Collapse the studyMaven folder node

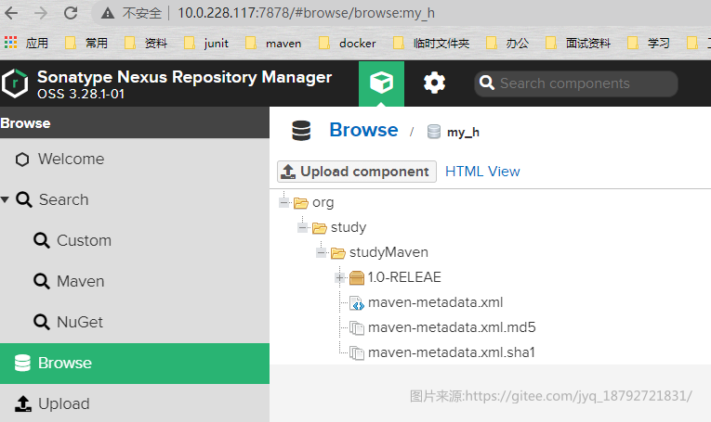pos(322,252)
